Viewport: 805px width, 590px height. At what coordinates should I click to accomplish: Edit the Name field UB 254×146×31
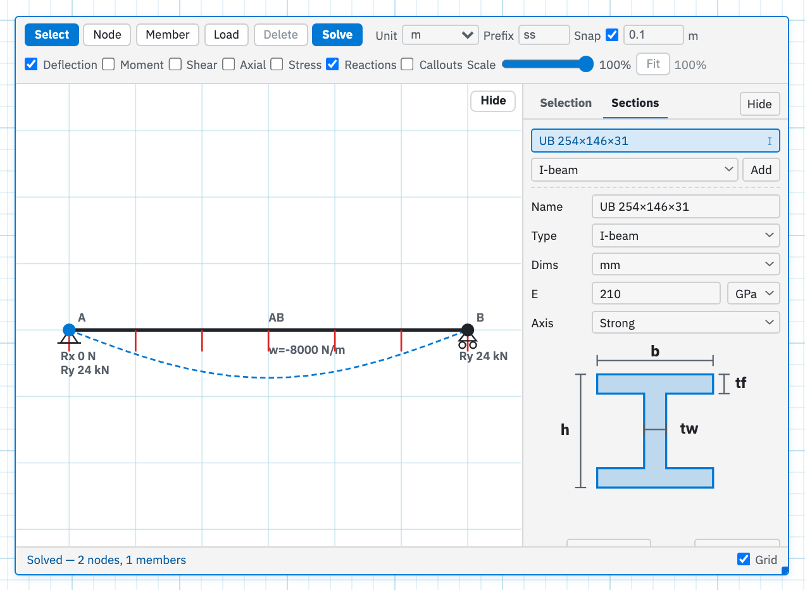click(685, 206)
